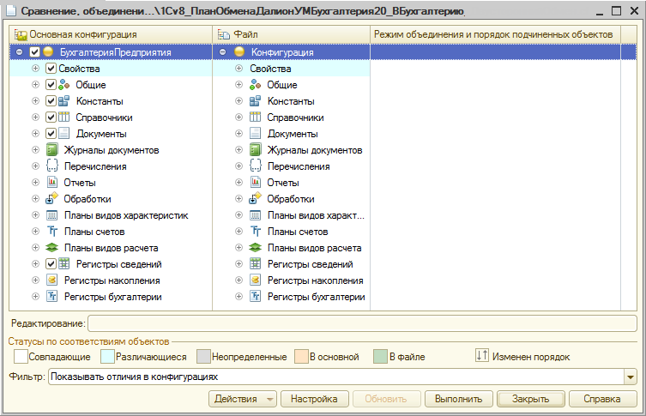Click Перечисления icon in main configuration
This screenshot has width=646, height=416.
click(x=52, y=166)
